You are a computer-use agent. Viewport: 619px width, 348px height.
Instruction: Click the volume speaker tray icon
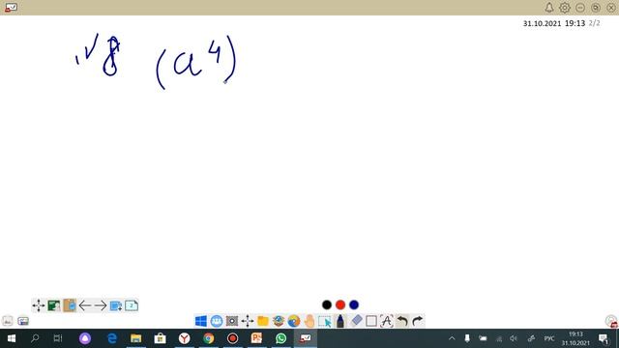tap(514, 338)
